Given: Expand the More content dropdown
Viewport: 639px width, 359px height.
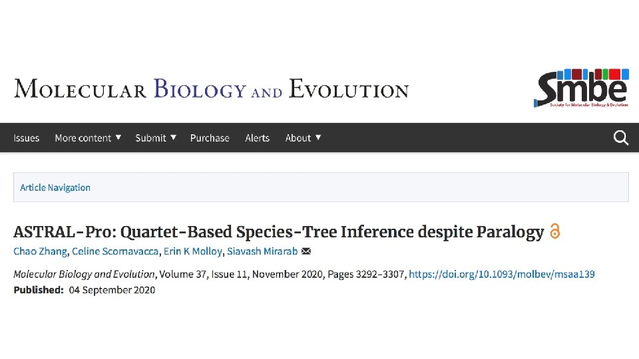Looking at the screenshot, I should [x=88, y=138].
